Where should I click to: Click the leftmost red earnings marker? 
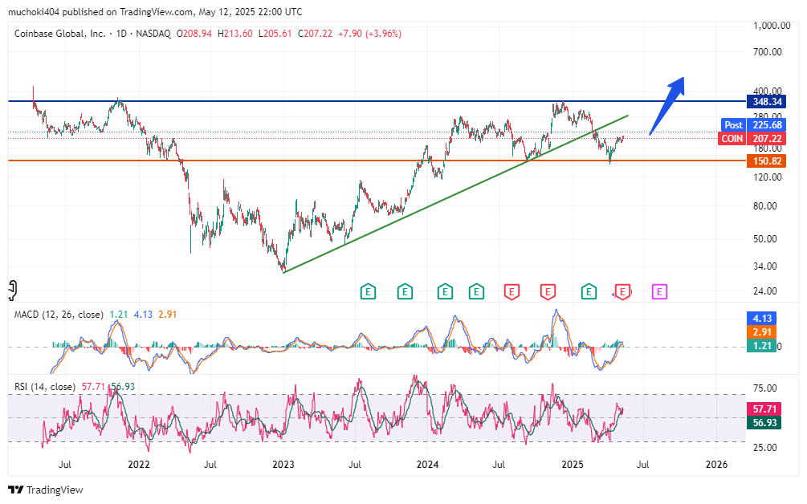pos(511,292)
